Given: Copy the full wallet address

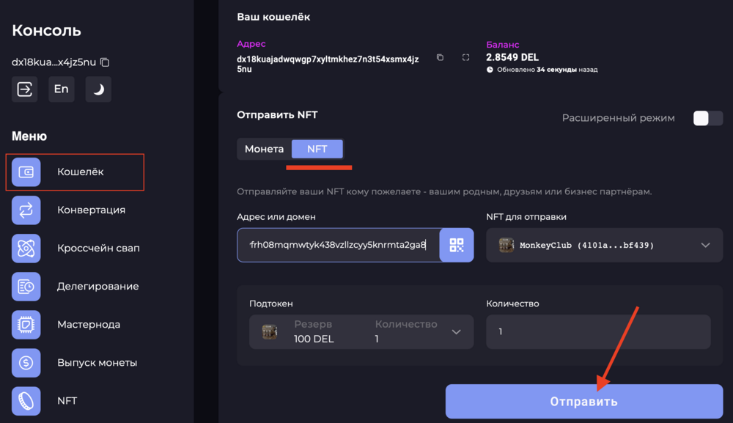Looking at the screenshot, I should point(440,57).
